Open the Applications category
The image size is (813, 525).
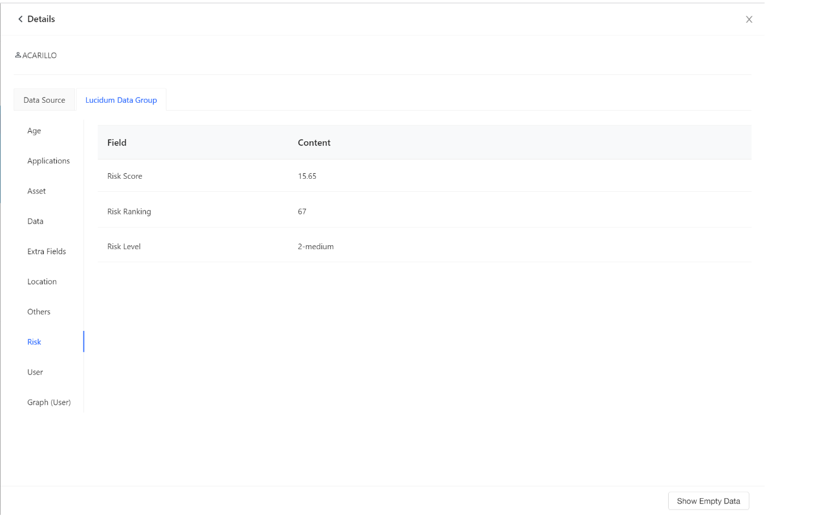pos(48,161)
